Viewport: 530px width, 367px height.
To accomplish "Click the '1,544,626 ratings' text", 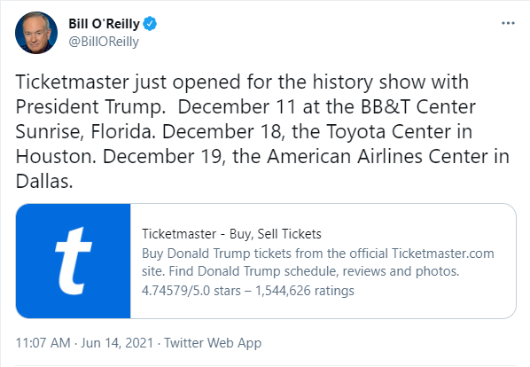I will pos(305,291).
